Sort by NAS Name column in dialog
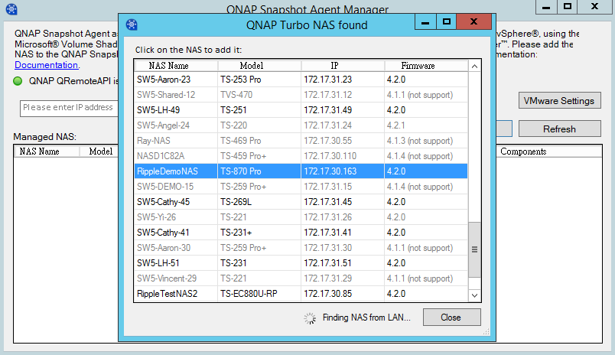 (176, 66)
